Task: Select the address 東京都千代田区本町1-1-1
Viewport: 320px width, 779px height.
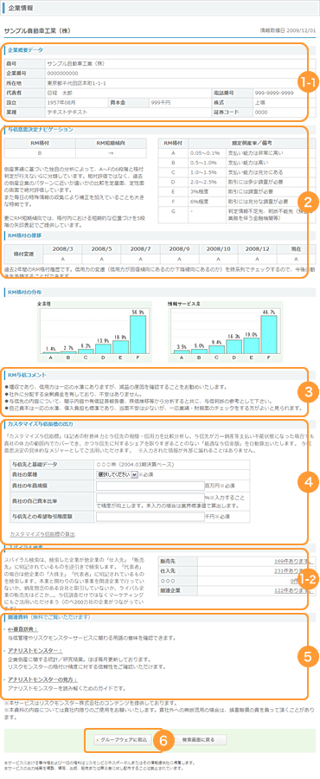Action: pos(76,82)
